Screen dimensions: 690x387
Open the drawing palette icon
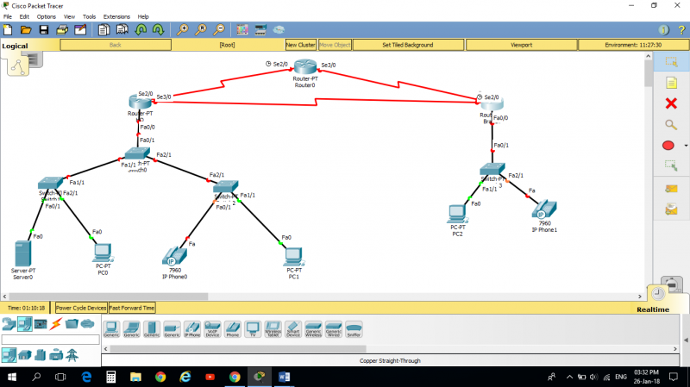(x=242, y=30)
